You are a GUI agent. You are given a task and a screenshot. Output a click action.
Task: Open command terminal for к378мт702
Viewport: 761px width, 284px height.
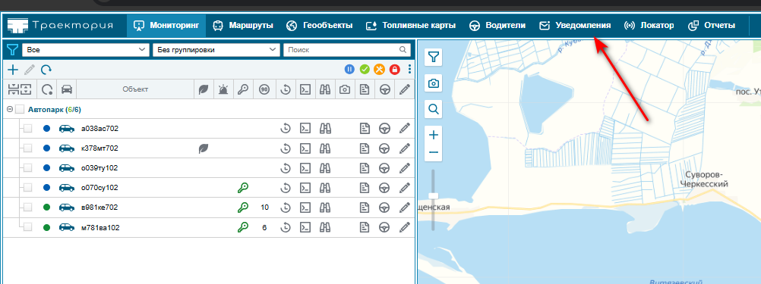(305, 148)
